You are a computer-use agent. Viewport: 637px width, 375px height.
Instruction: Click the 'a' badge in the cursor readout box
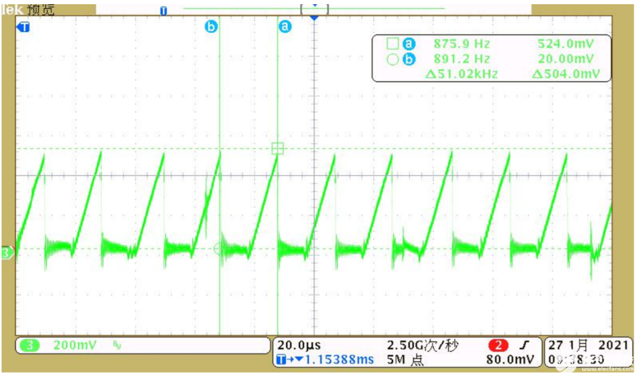point(409,44)
